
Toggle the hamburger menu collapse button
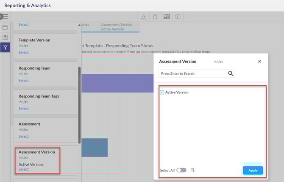click(x=5, y=16)
